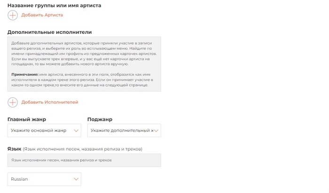Screen dimensions: 329x193
Task: Click the chevron arrow in Russian dropdown
Action: tap(76, 179)
